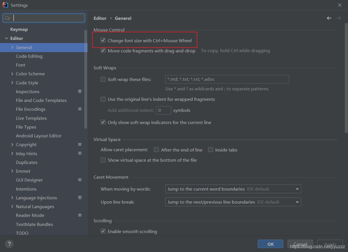
Task: Open the When moving by words dropdown
Action: 233,189
